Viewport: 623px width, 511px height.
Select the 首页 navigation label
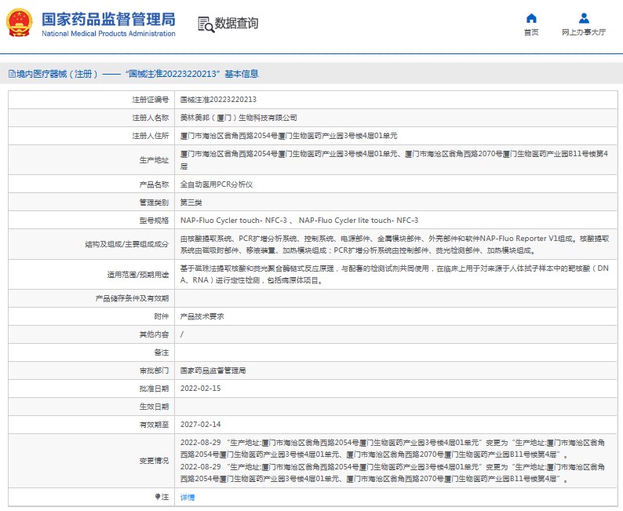[x=531, y=32]
